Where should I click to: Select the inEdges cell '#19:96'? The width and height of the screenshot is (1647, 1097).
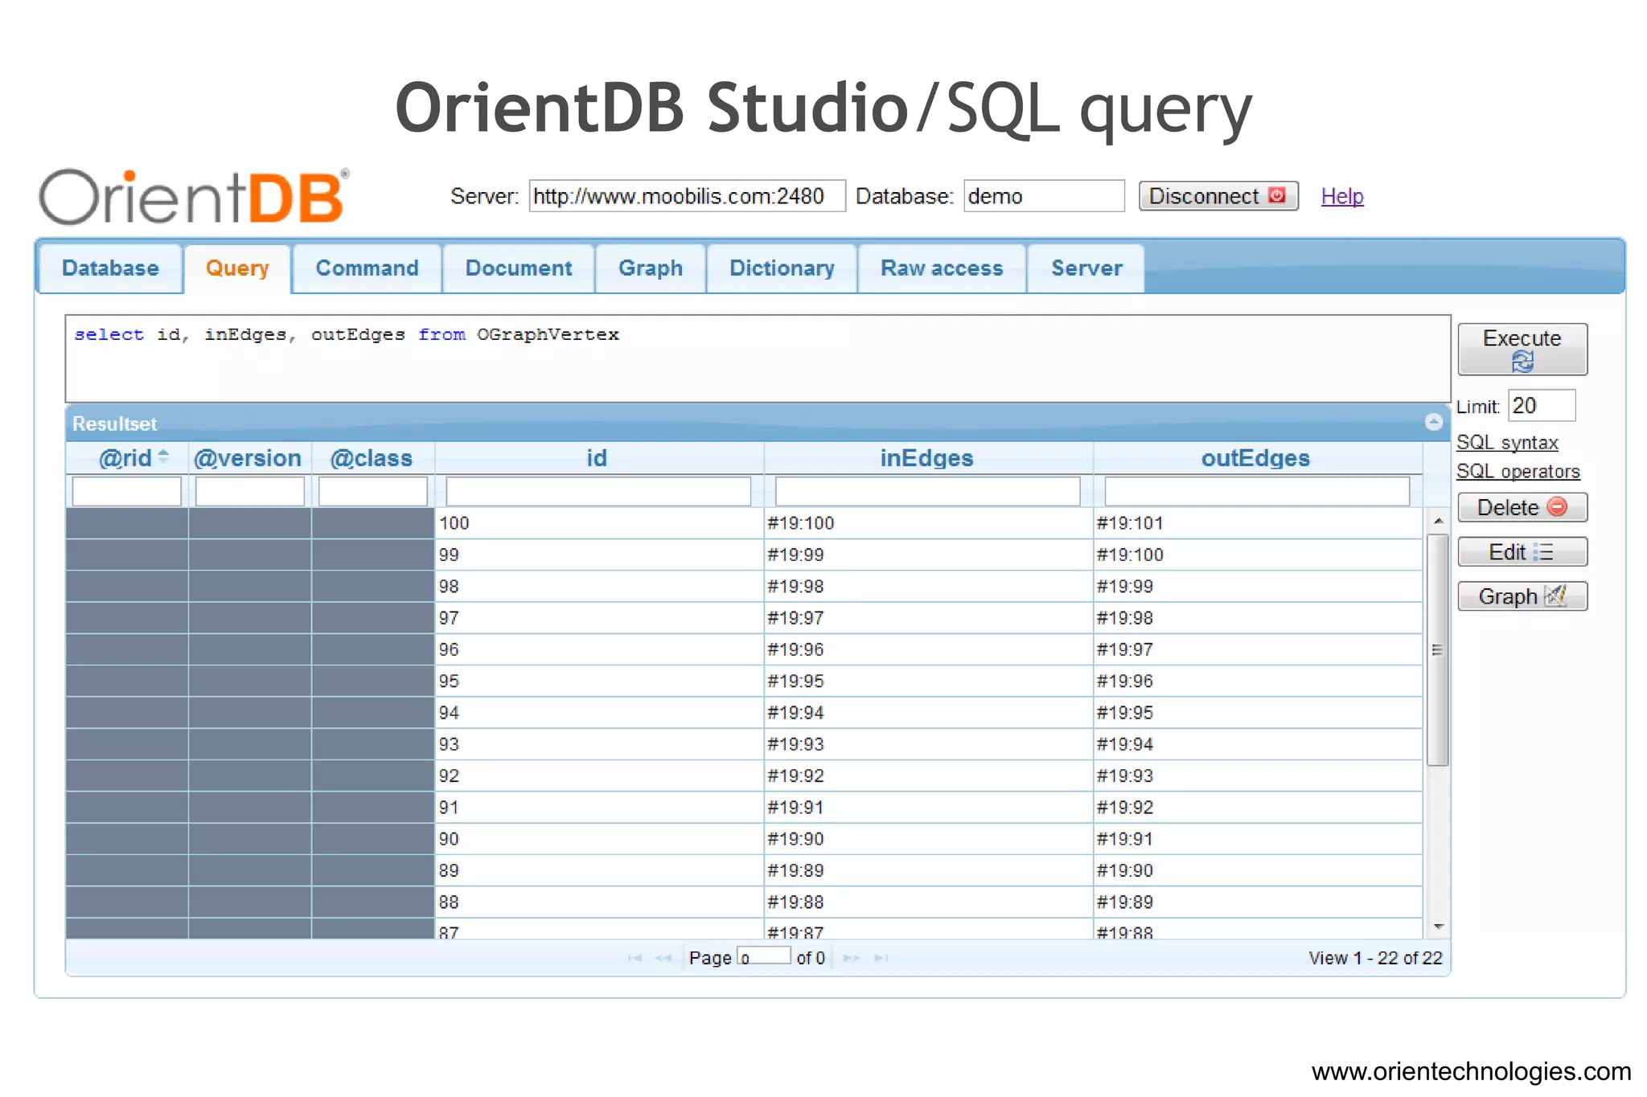point(928,649)
